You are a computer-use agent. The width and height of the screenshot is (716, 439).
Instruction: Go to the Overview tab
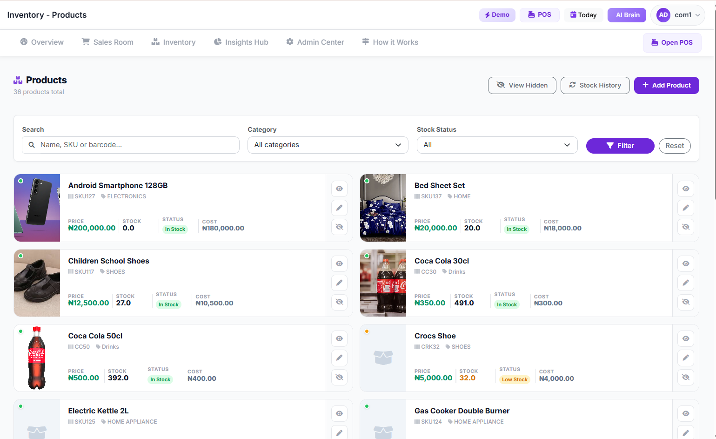pyautogui.click(x=42, y=42)
